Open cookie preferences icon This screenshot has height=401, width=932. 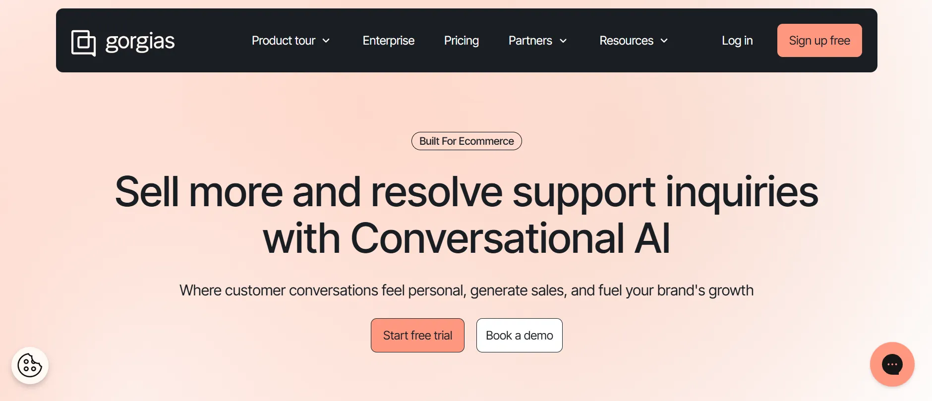pyautogui.click(x=30, y=366)
